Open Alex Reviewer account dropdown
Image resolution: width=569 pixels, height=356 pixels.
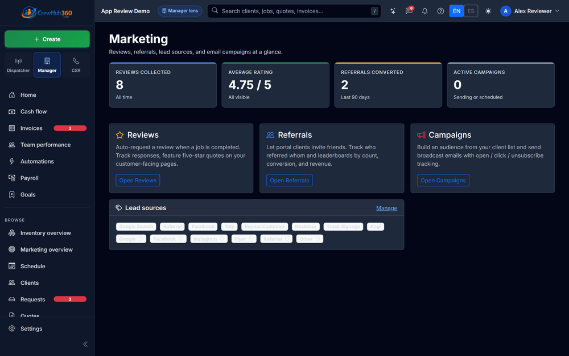[530, 11]
